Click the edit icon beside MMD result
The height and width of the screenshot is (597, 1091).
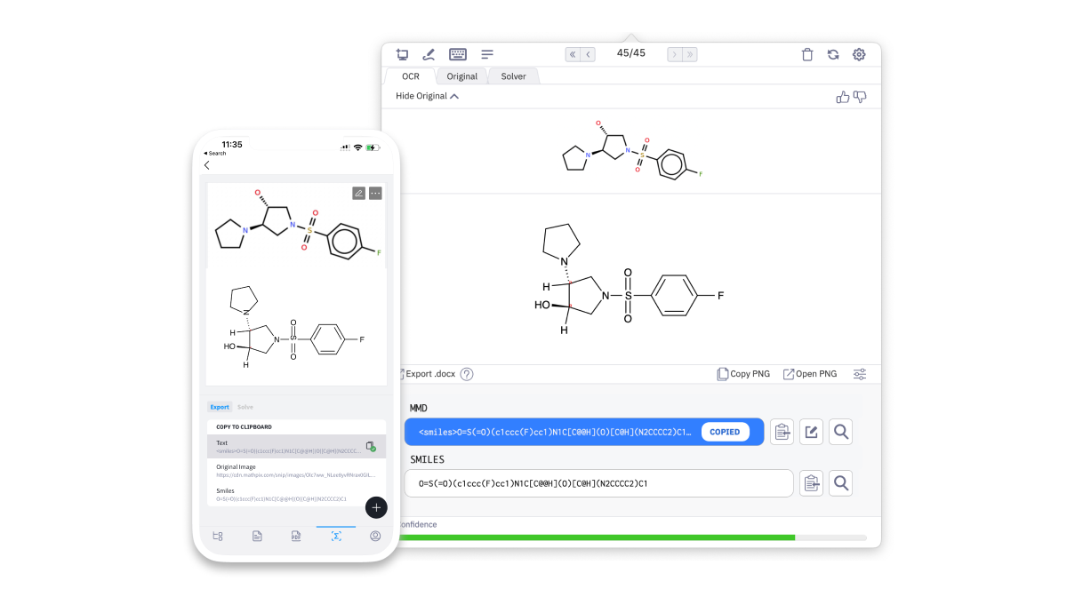coord(811,433)
